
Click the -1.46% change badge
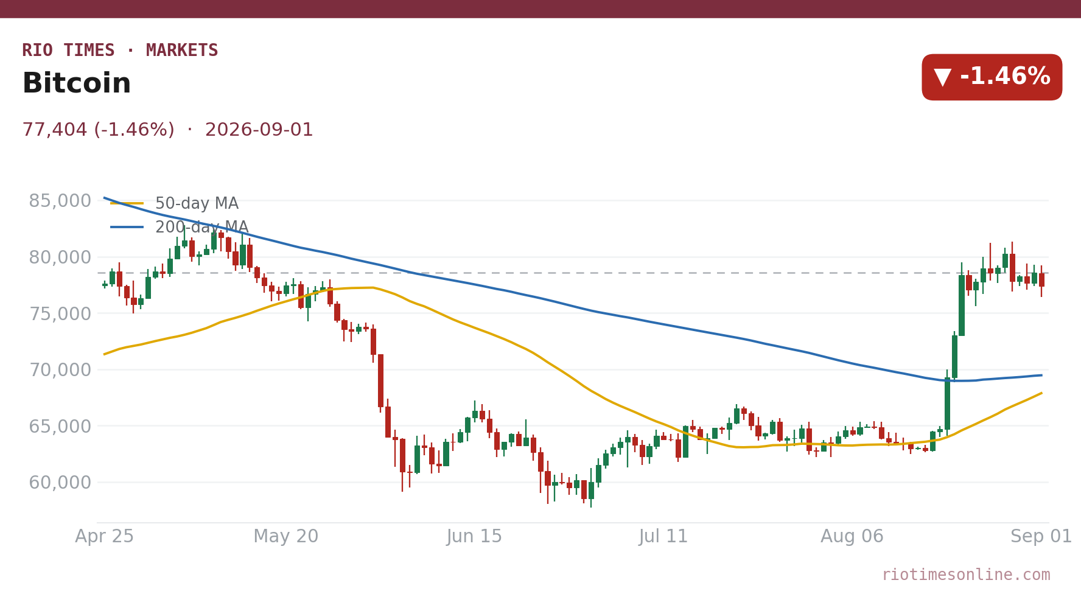(x=992, y=77)
